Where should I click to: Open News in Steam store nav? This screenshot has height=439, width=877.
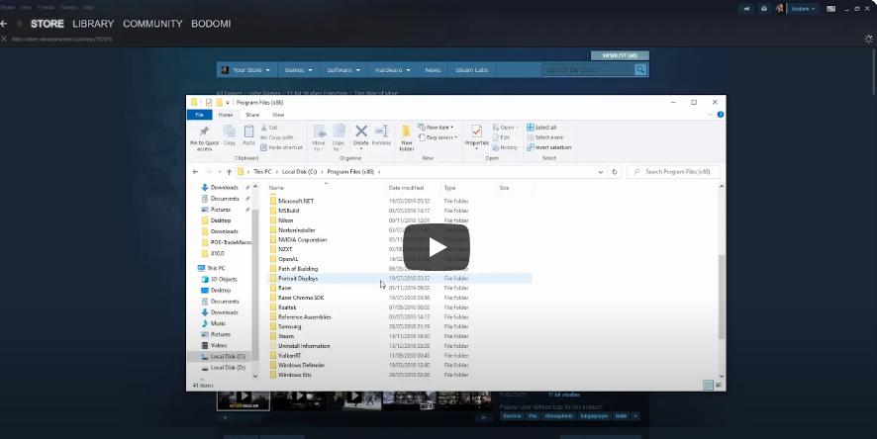click(433, 70)
